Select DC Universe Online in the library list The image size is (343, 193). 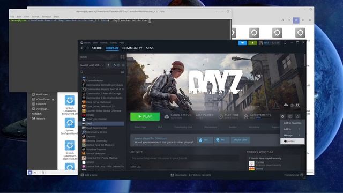102,132
